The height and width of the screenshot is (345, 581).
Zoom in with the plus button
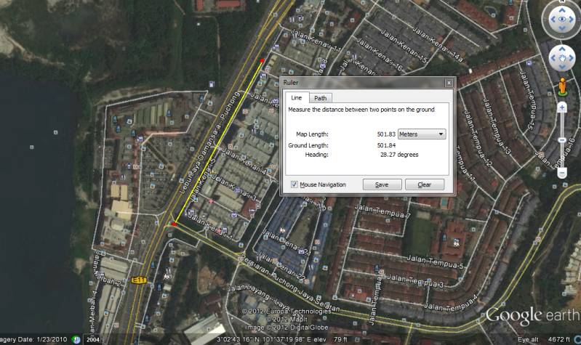click(x=562, y=107)
